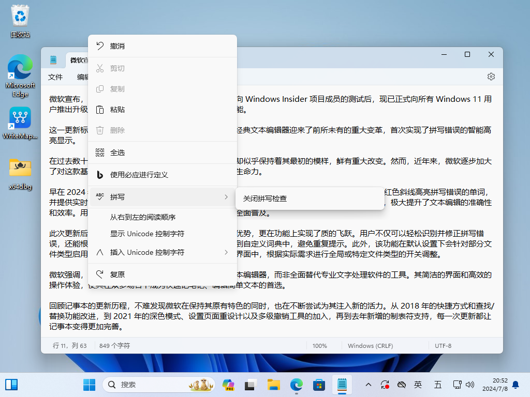Click the ABC spelling icon next to 拼写
The image size is (530, 397).
point(99,196)
